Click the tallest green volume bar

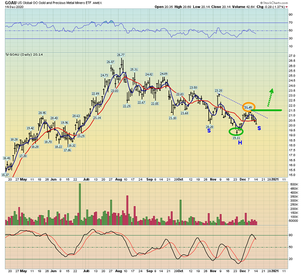80,204
